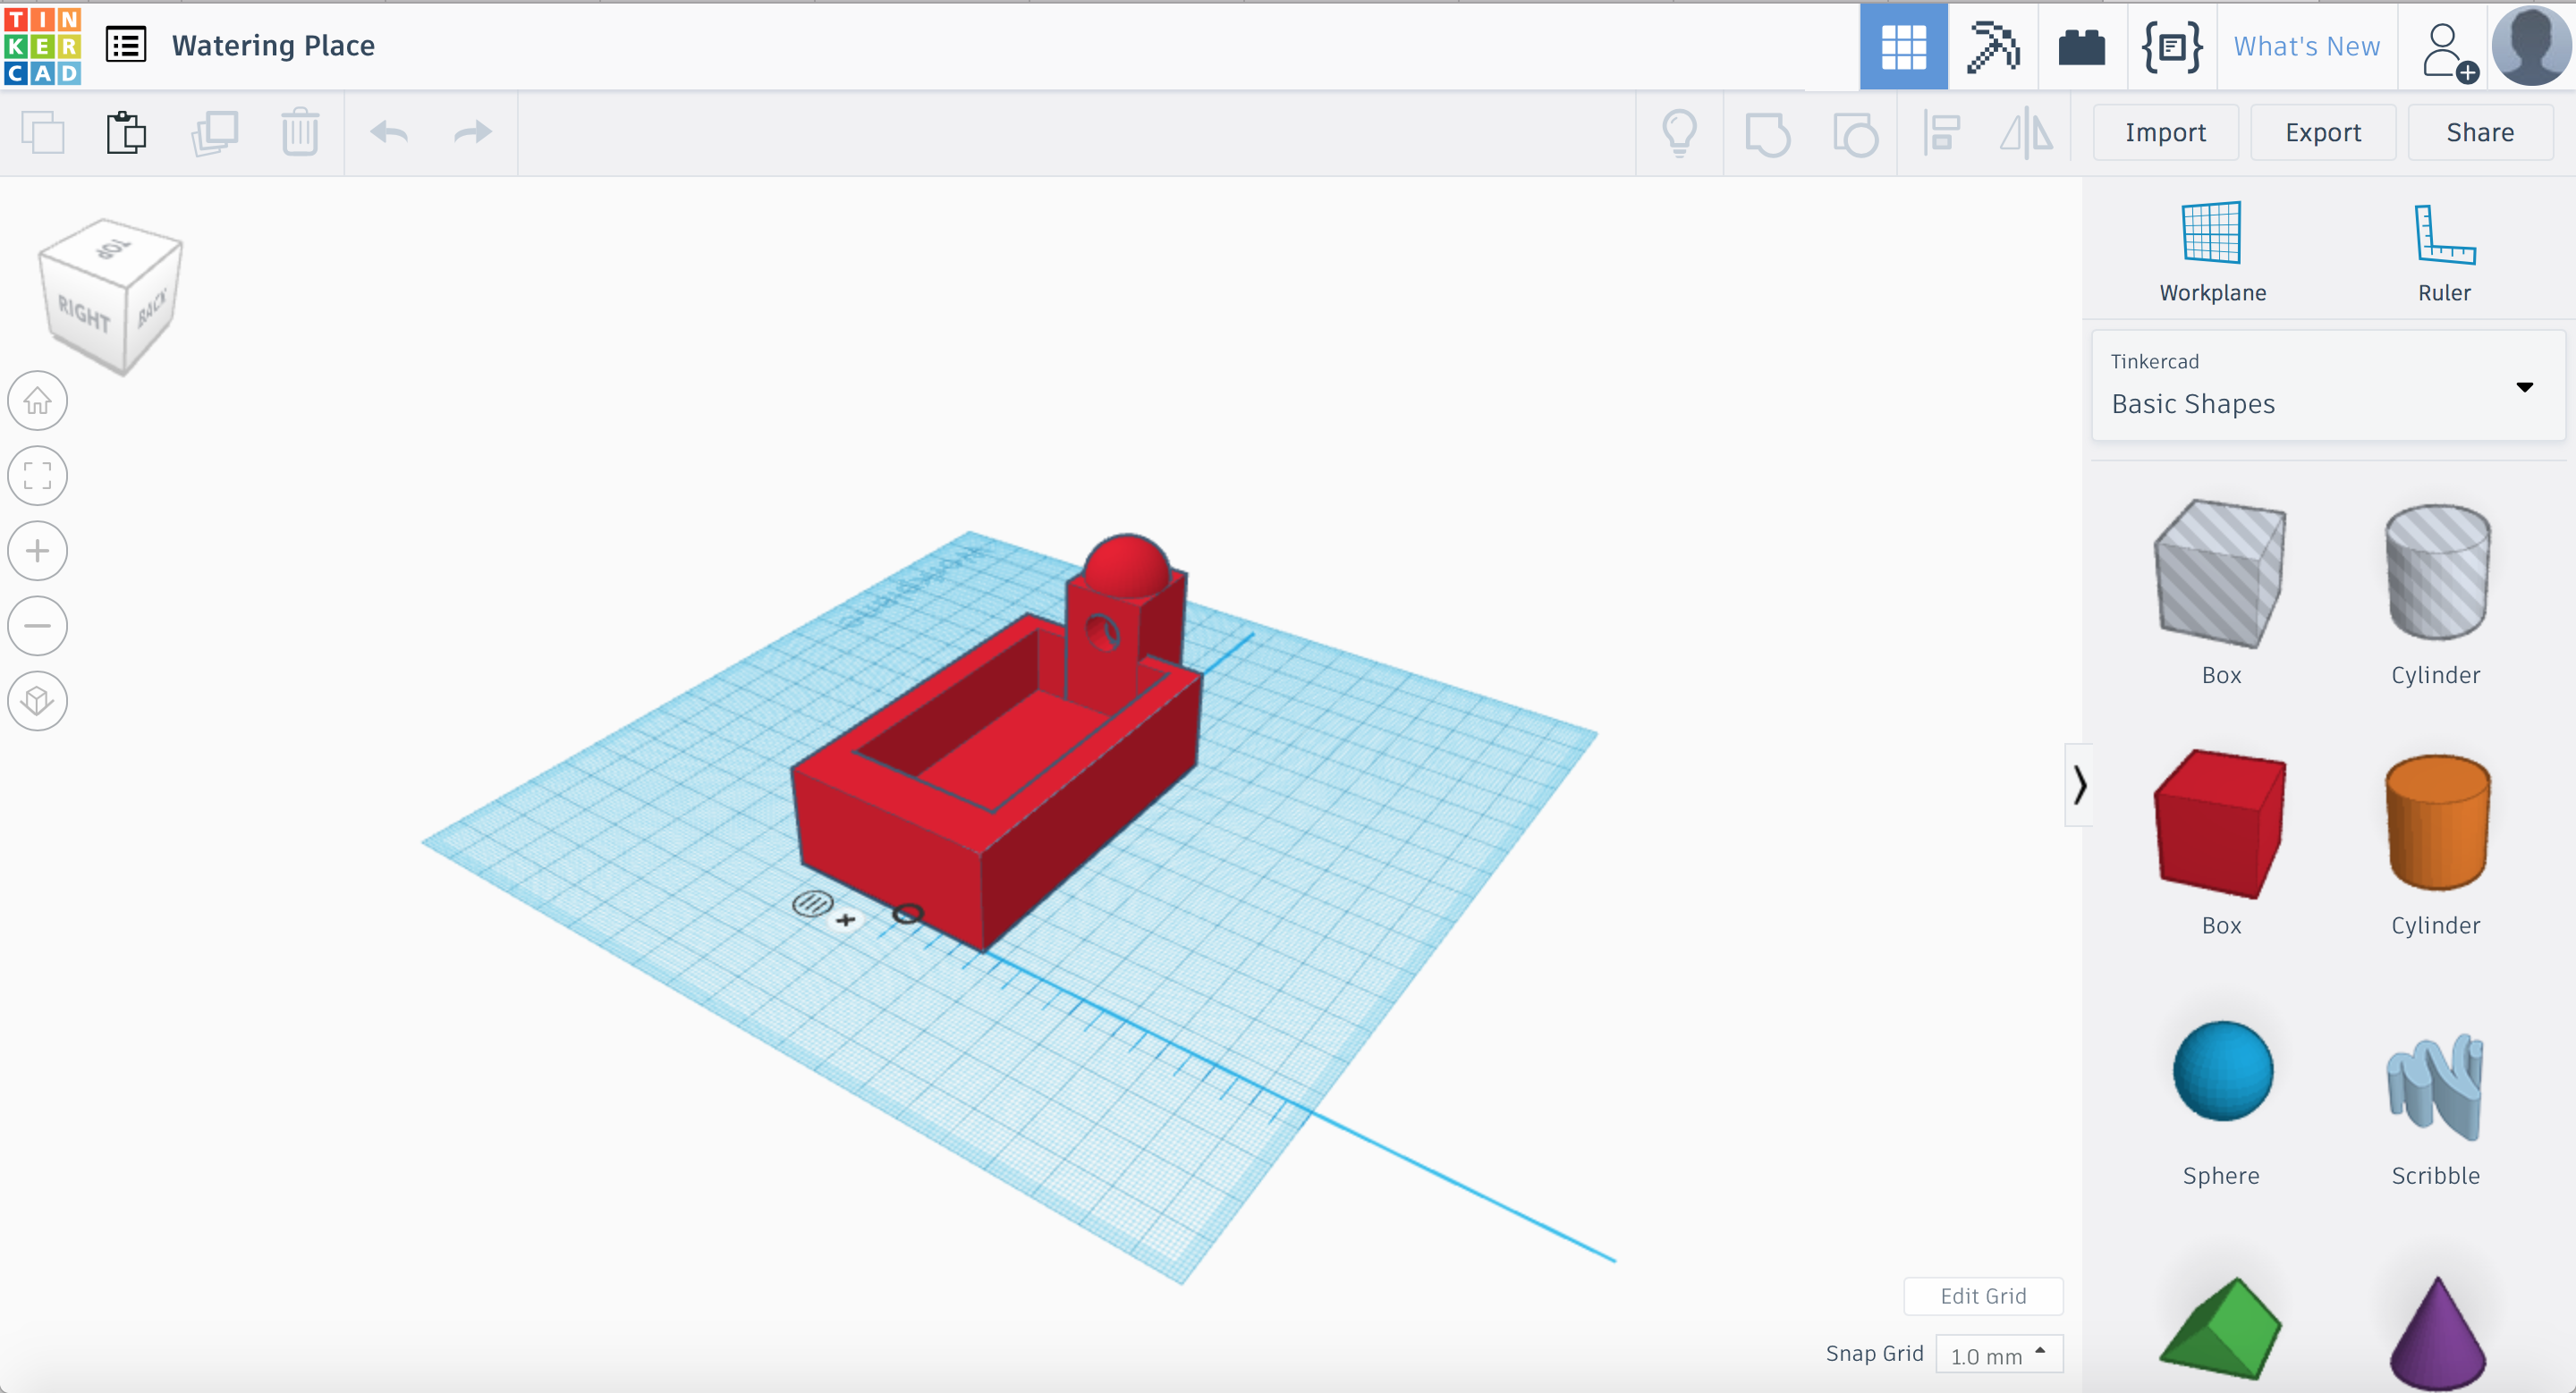Click the Watering Place design name
2576x1393 pixels.
coord(273,46)
